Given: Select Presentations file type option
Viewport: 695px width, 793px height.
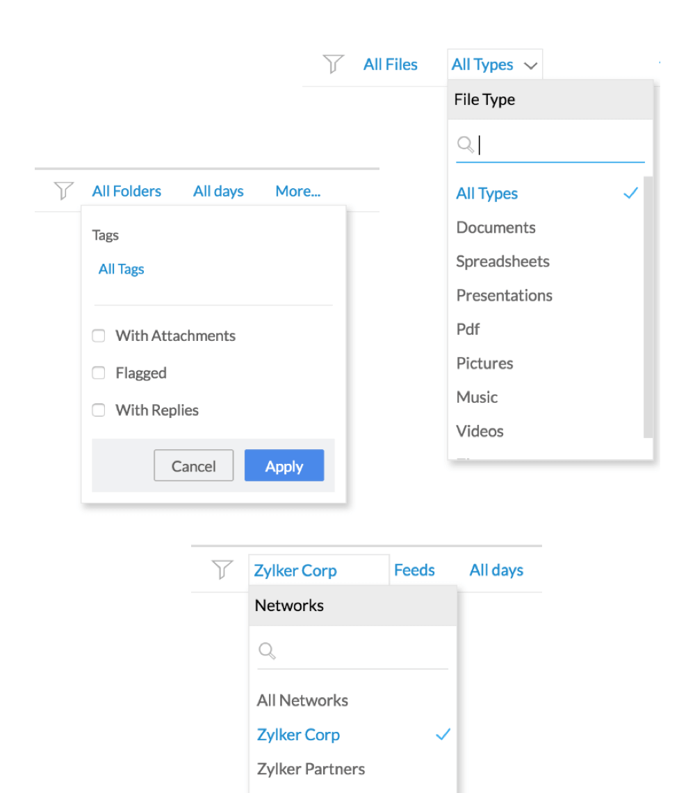Looking at the screenshot, I should (504, 295).
